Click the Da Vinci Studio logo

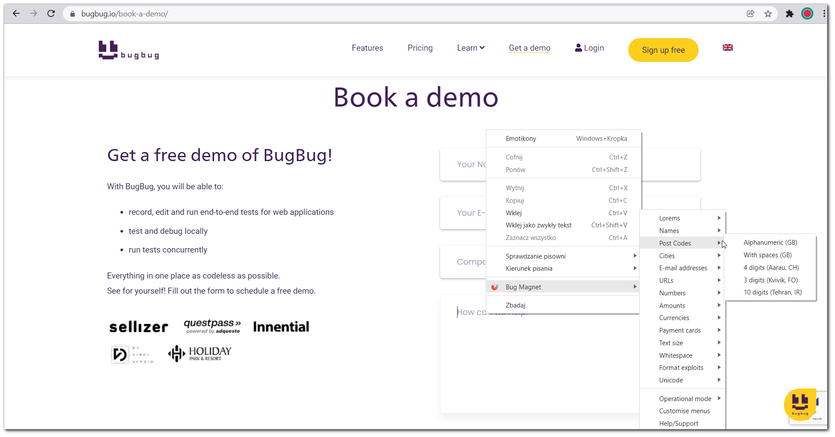[132, 354]
